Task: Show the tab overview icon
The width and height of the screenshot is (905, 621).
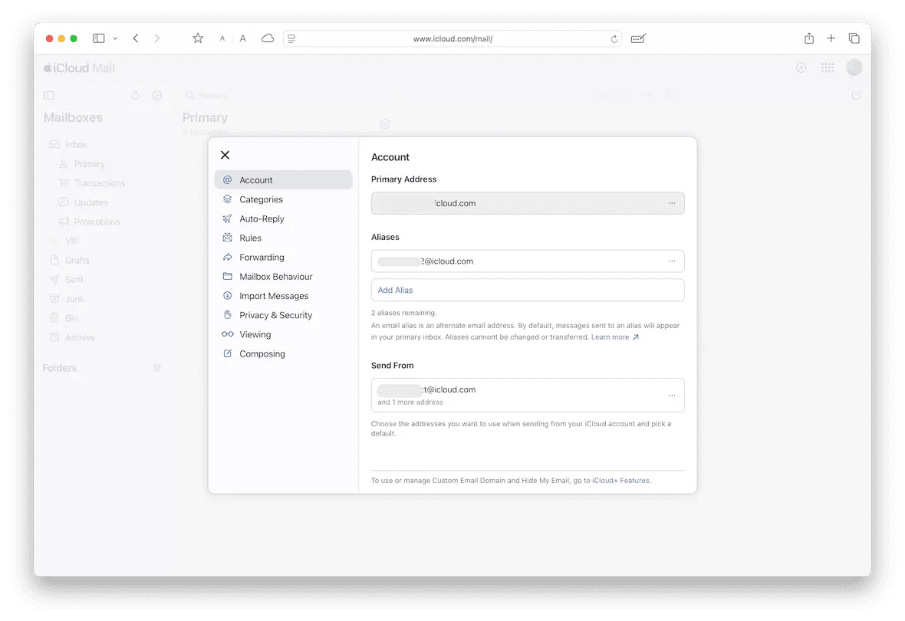Action: tap(854, 38)
